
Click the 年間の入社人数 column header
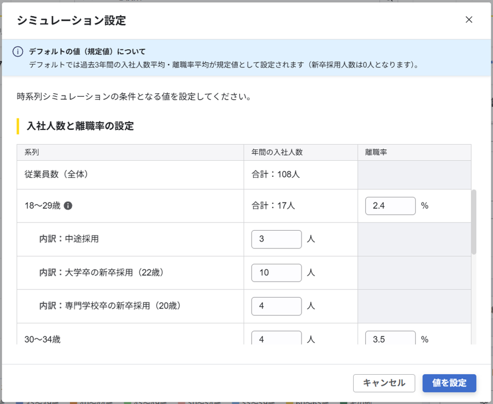(x=277, y=152)
